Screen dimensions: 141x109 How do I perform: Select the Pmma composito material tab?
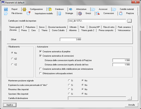coord(106,30)
